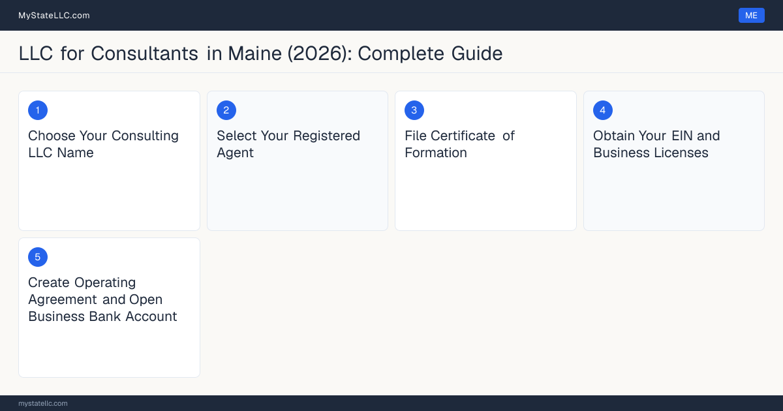Open File Certificate of Formation card

[x=485, y=160]
